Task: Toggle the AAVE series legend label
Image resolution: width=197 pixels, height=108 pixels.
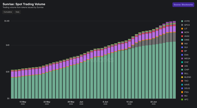Action: (187, 85)
